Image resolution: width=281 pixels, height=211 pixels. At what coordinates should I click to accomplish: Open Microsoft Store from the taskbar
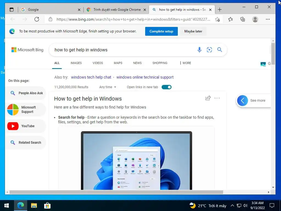(47, 206)
